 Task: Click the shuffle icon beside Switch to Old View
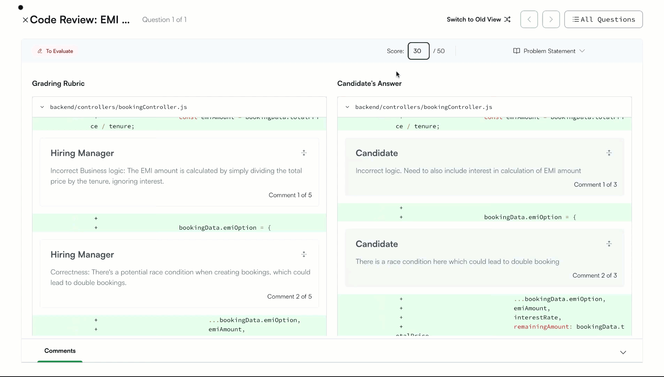click(507, 19)
